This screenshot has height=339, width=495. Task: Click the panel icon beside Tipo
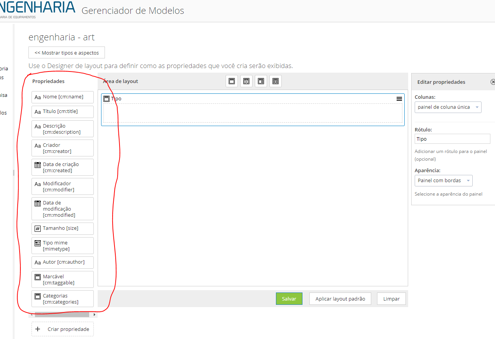[x=106, y=99]
